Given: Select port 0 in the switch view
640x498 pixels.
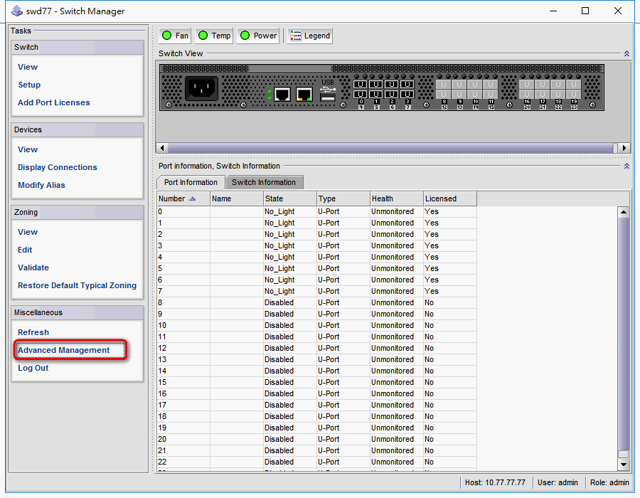Looking at the screenshot, I should 360,85.
